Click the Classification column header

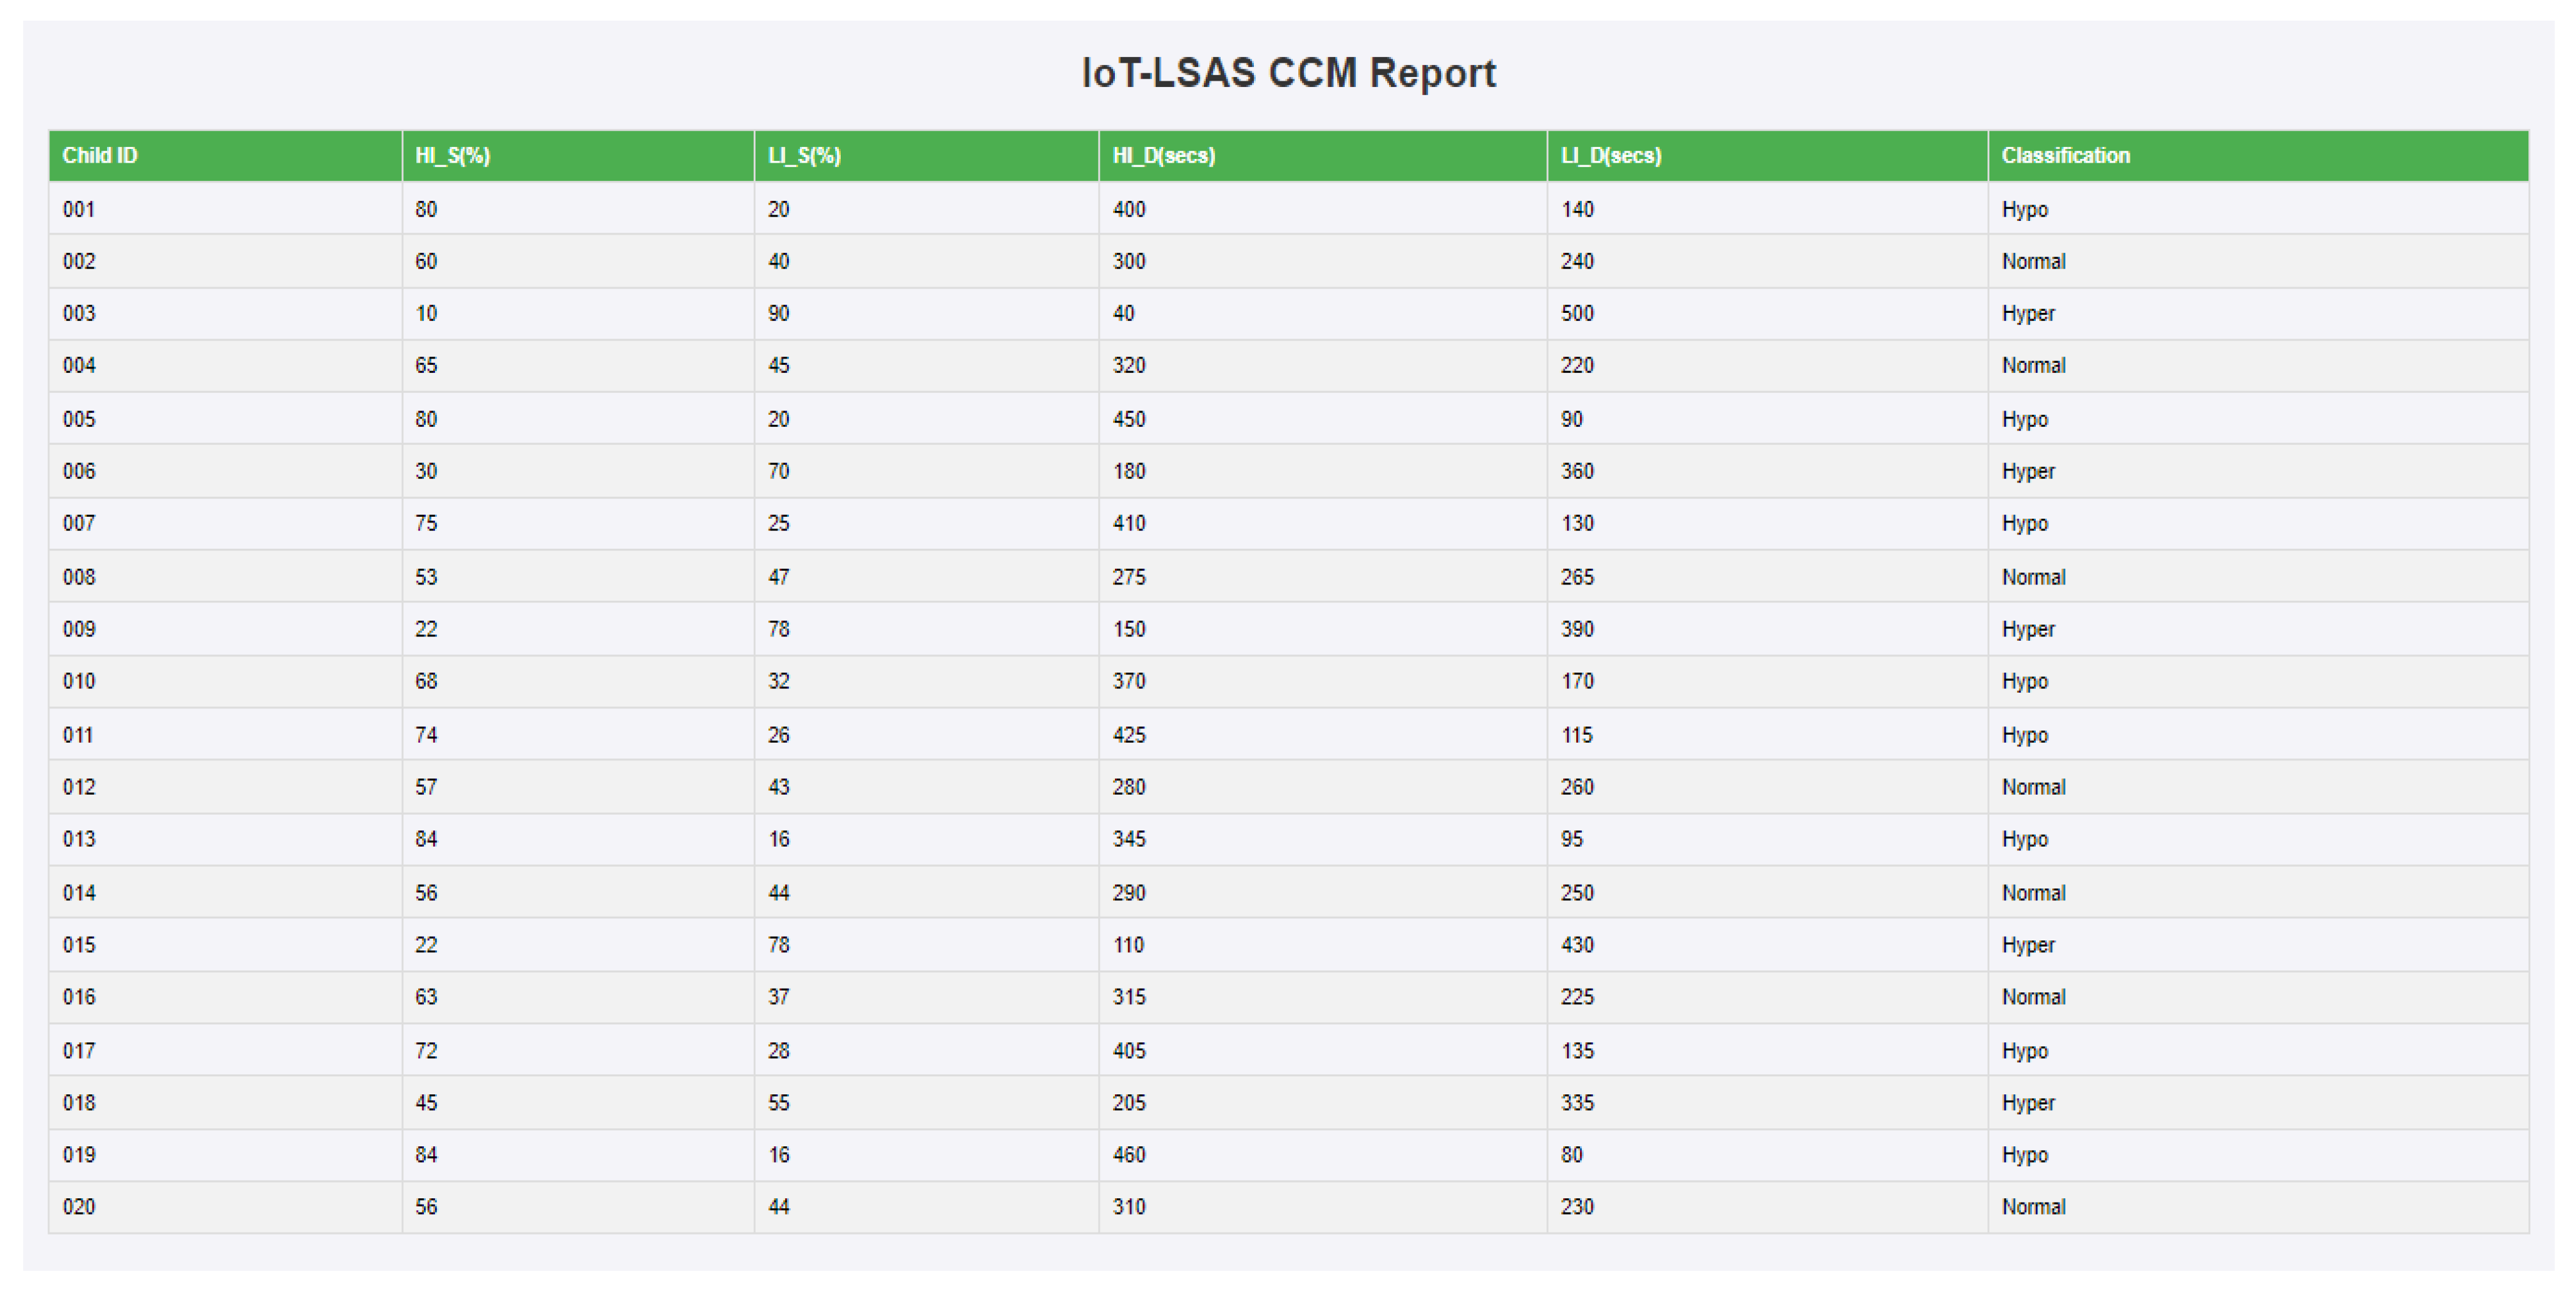pos(2065,156)
